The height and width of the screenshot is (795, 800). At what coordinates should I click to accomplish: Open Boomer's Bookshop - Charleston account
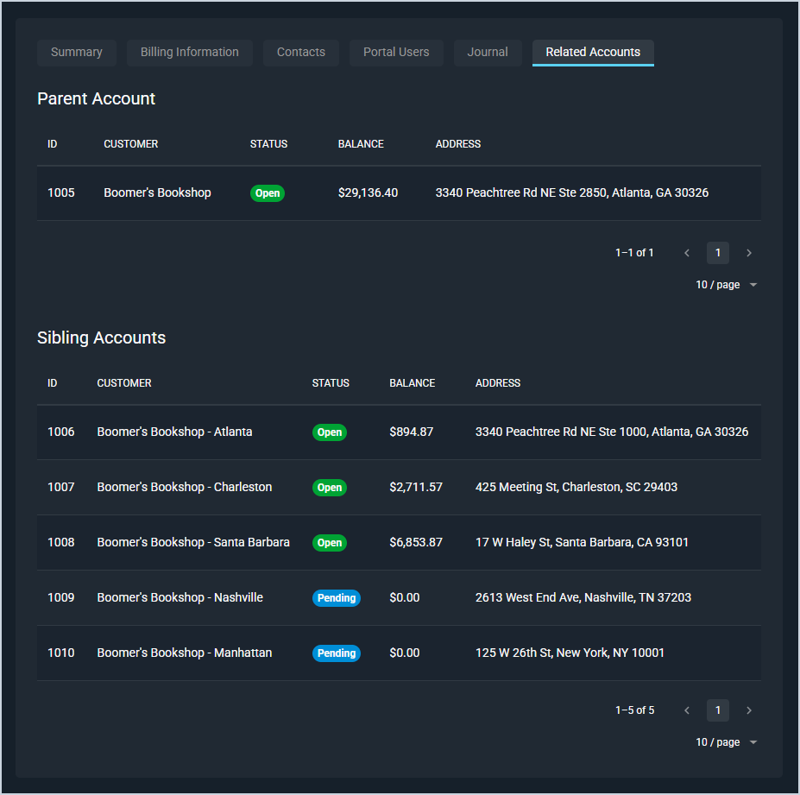click(185, 487)
